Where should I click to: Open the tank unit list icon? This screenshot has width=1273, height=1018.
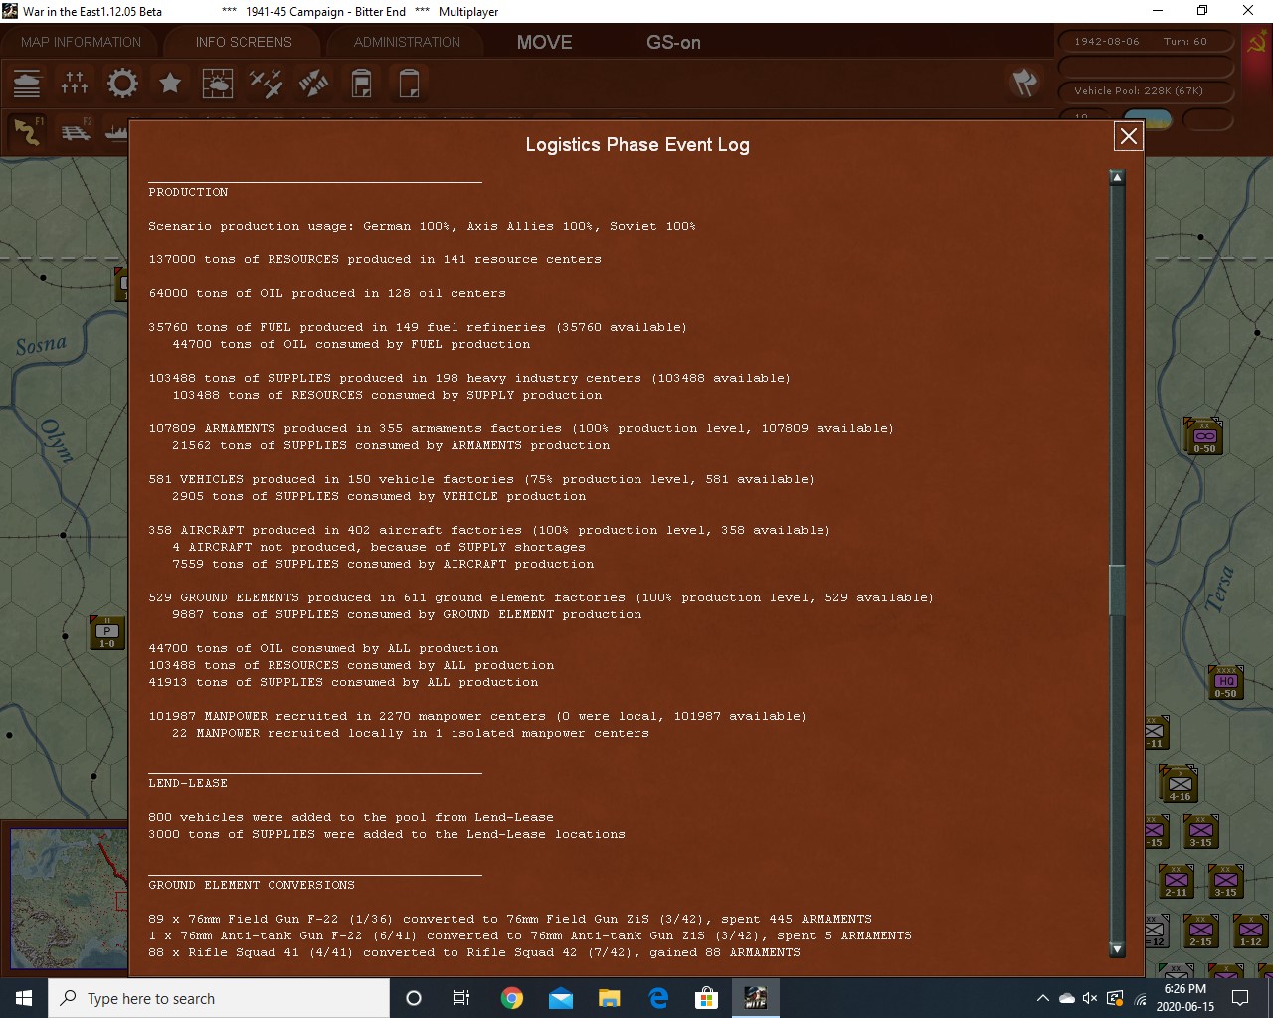27,83
